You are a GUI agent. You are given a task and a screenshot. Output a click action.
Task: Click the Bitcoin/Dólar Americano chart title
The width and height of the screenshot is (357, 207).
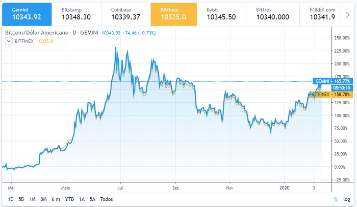[37, 33]
